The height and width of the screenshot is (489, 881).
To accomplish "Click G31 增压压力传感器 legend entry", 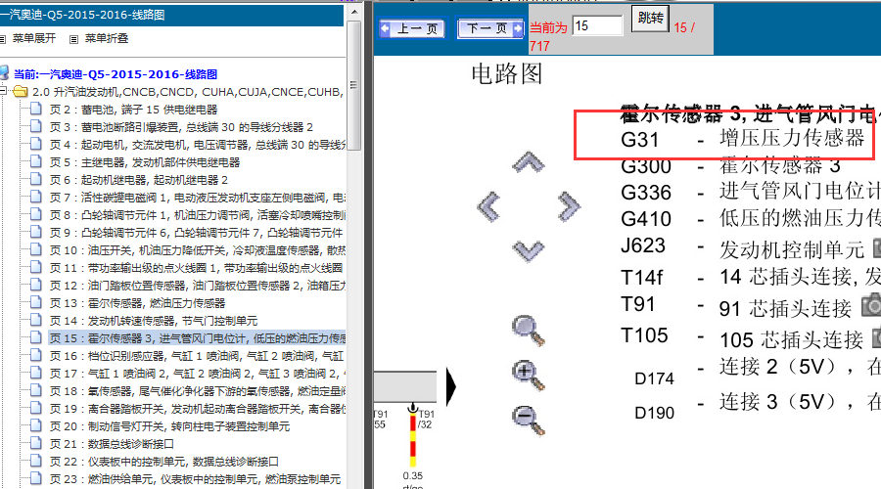I will coord(742,138).
